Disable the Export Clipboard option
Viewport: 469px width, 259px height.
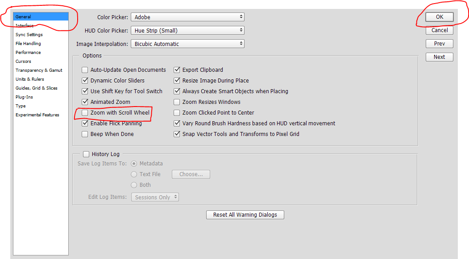click(x=177, y=70)
